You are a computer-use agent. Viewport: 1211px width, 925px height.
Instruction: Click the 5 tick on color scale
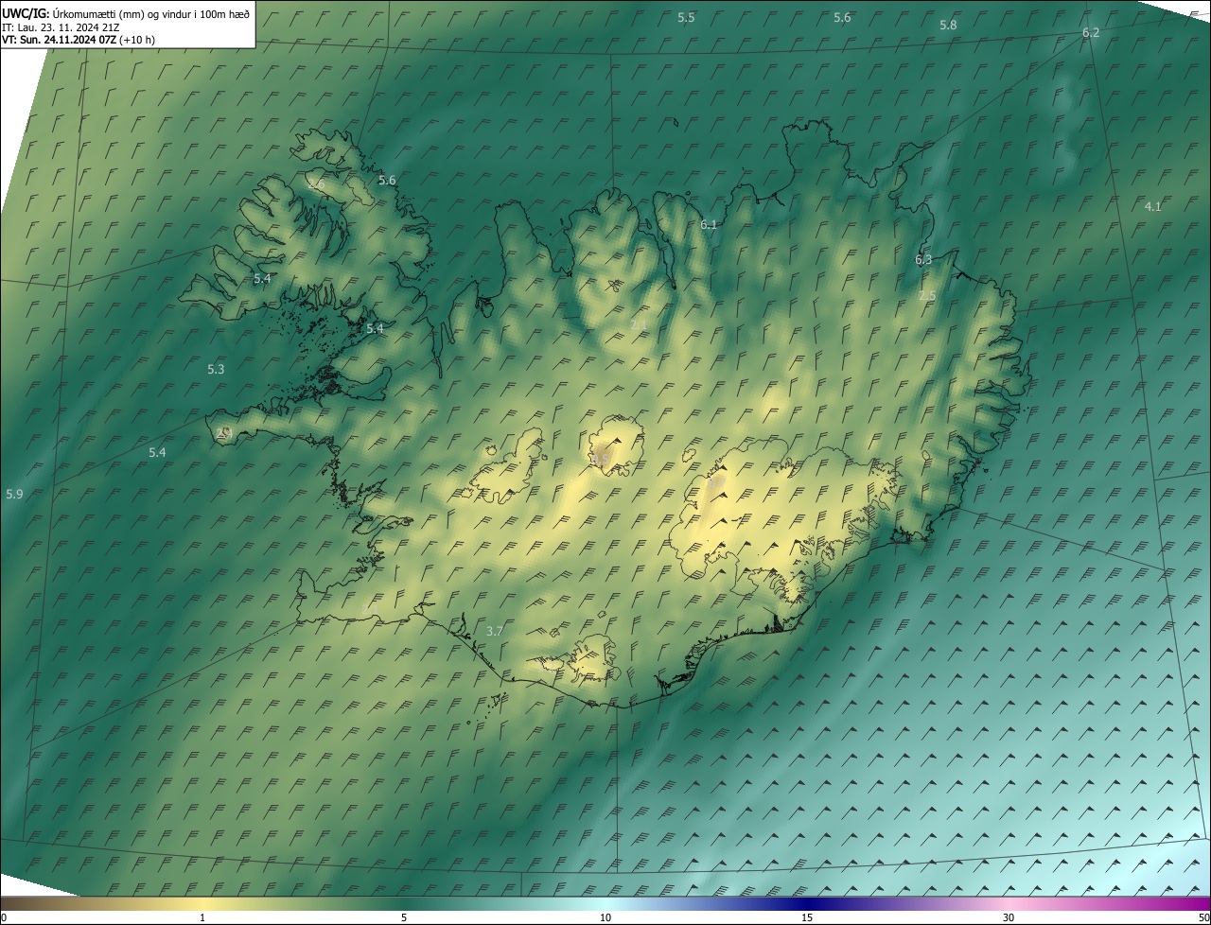point(404,917)
